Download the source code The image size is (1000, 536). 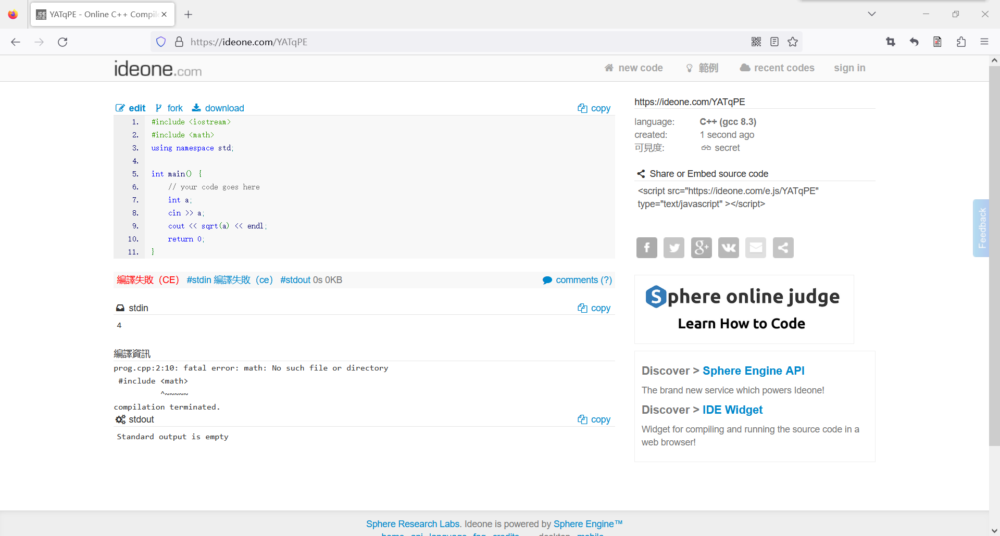(218, 108)
